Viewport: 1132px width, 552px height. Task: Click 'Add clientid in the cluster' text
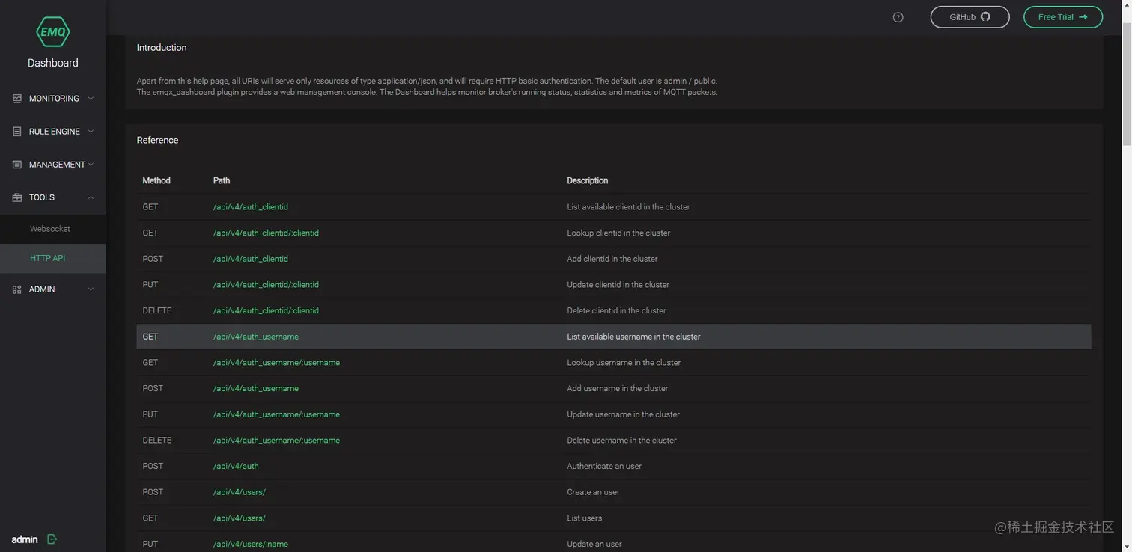[612, 259]
